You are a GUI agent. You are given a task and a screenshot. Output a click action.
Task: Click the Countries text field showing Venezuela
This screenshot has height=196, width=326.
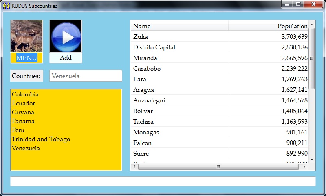click(86, 76)
